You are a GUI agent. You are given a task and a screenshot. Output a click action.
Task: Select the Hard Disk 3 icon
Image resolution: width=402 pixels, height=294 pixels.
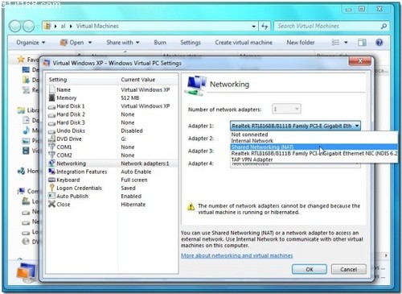tap(52, 123)
